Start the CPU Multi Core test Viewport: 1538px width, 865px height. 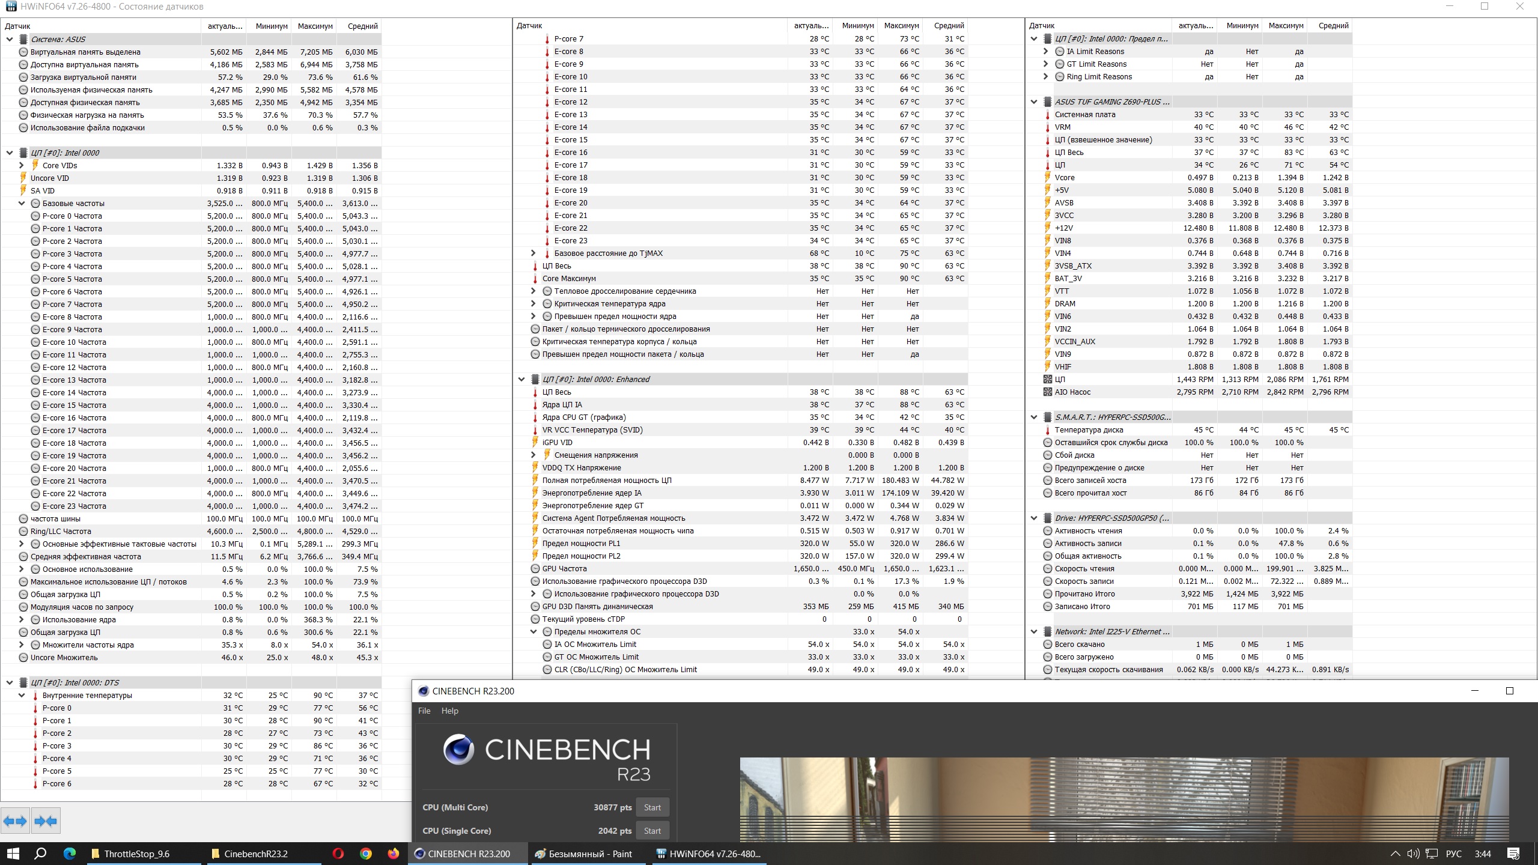coord(652,807)
